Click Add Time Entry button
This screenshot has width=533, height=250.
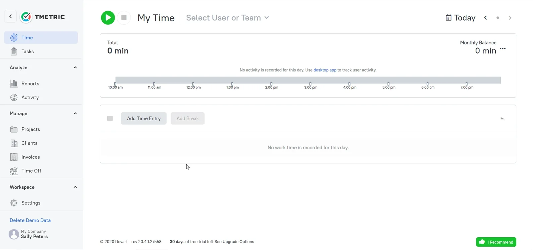[144, 119]
